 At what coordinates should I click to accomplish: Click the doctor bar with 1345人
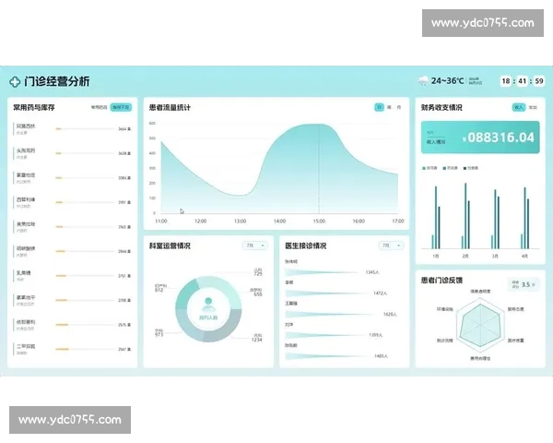click(x=321, y=272)
